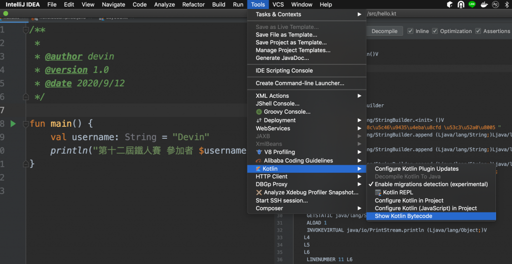The image size is (512, 264).
Task: Click the Kotlin logo in Tools menu
Action: tap(258, 169)
